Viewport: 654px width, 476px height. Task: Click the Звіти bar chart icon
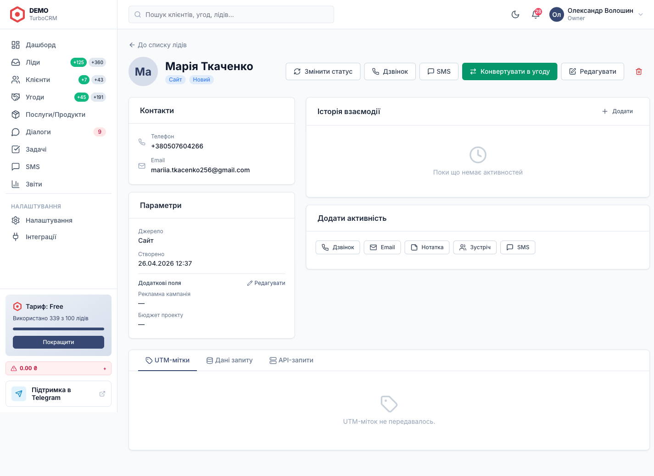coord(16,184)
